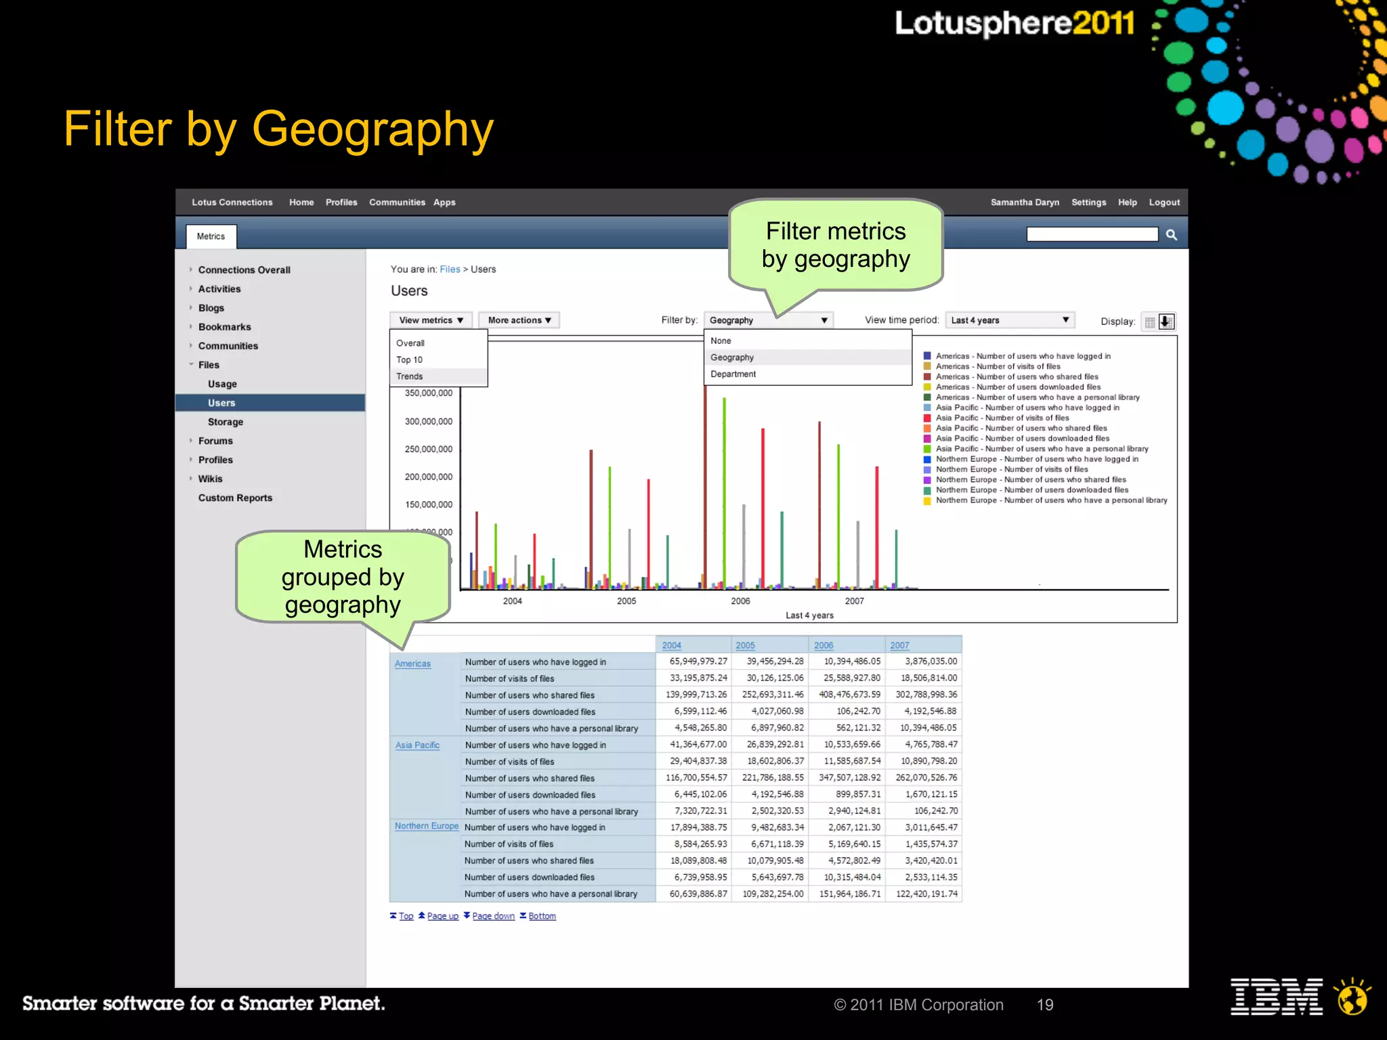Open the Northern Europe region link
This screenshot has width=1387, height=1040.
[427, 826]
